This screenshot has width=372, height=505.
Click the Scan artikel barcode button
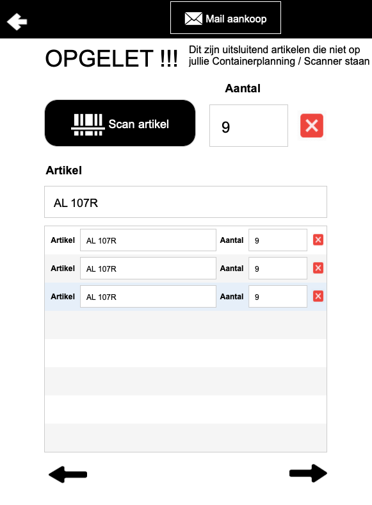(x=120, y=123)
